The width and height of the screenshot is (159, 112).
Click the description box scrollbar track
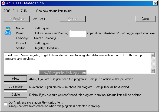[153, 63]
